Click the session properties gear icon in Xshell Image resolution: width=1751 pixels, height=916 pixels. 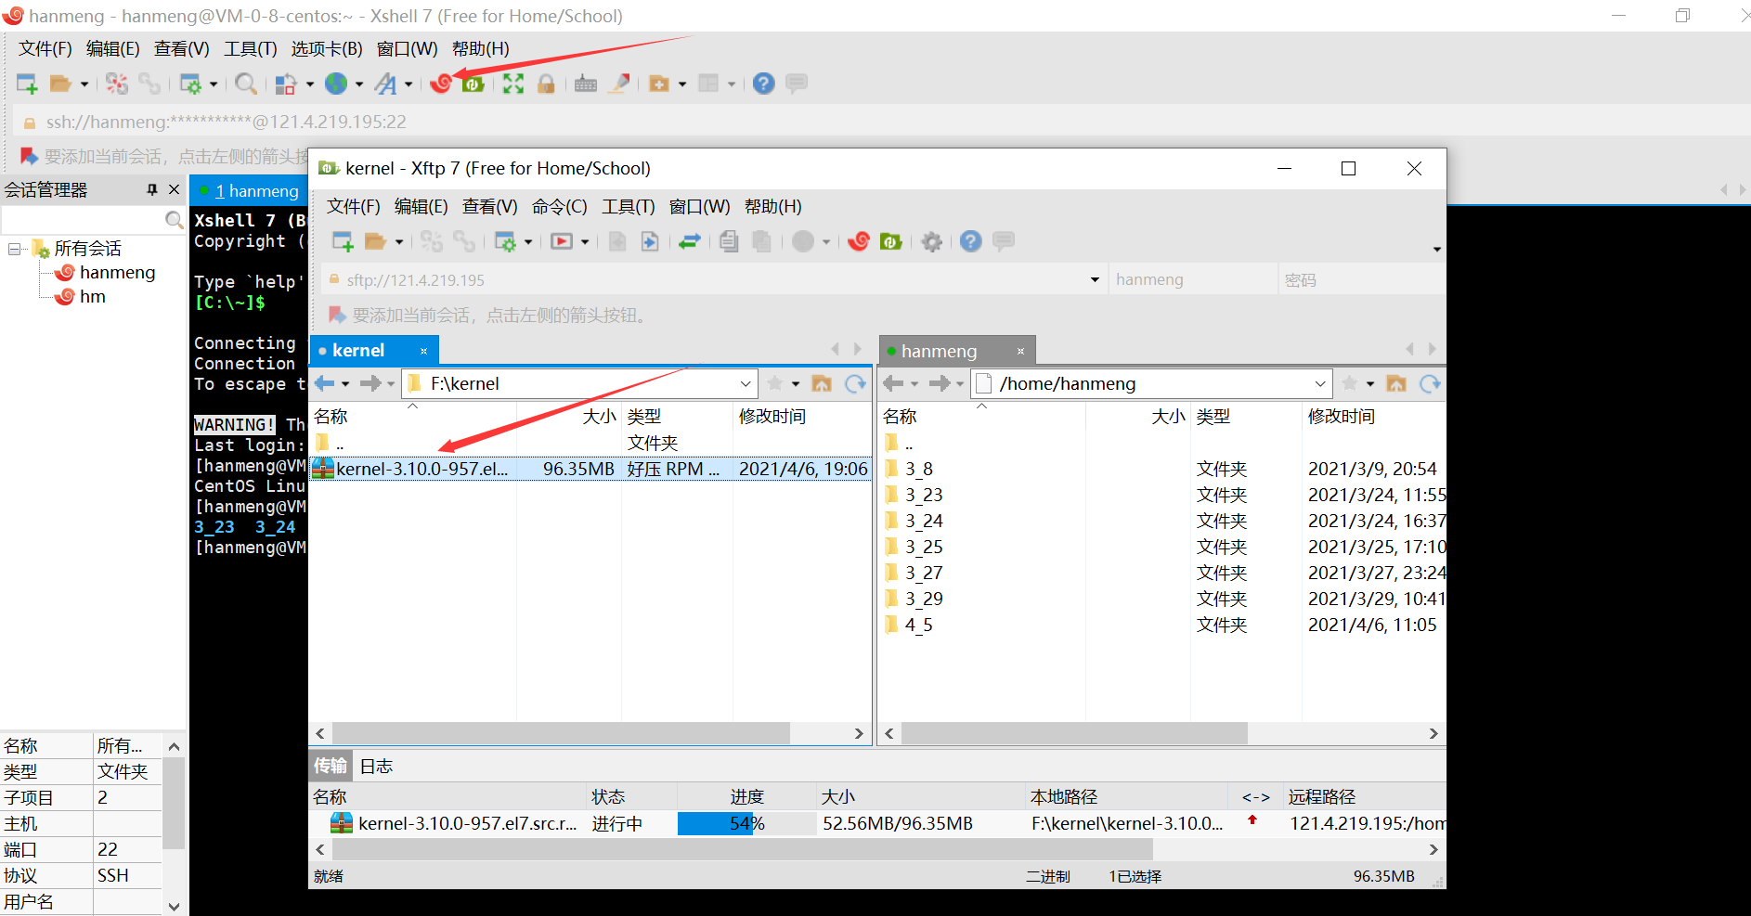[x=190, y=84]
